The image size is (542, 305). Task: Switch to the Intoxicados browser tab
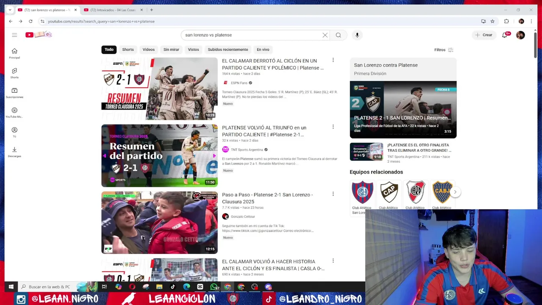coord(113,10)
